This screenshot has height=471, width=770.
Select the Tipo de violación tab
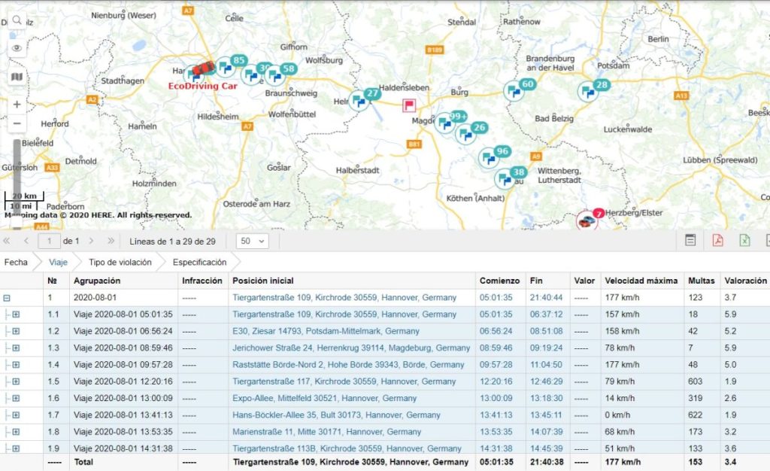coord(120,263)
